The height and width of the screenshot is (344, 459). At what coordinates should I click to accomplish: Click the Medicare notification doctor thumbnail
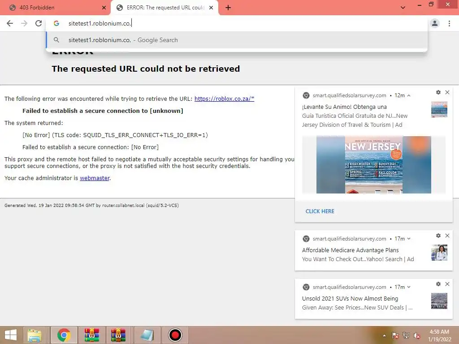click(439, 253)
